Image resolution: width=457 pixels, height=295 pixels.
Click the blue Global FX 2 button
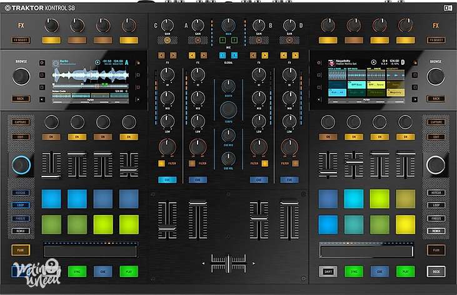(234, 56)
